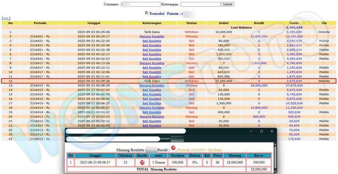Open Menang Roulette link in row 8
The width and height of the screenshot is (338, 174).
tap(152, 63)
